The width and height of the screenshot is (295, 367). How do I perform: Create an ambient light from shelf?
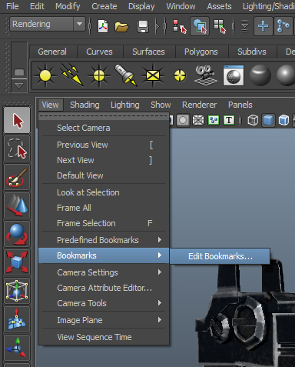pyautogui.click(x=45, y=75)
